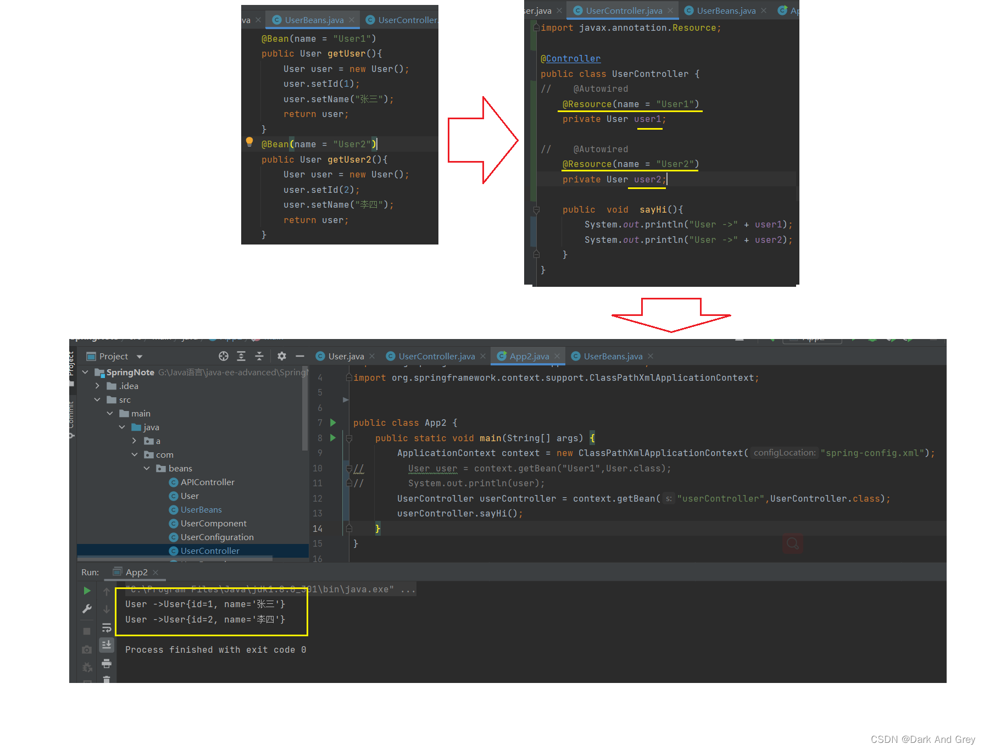The height and width of the screenshot is (750, 984).
Task: Expand the package a
Action: pyautogui.click(x=134, y=441)
